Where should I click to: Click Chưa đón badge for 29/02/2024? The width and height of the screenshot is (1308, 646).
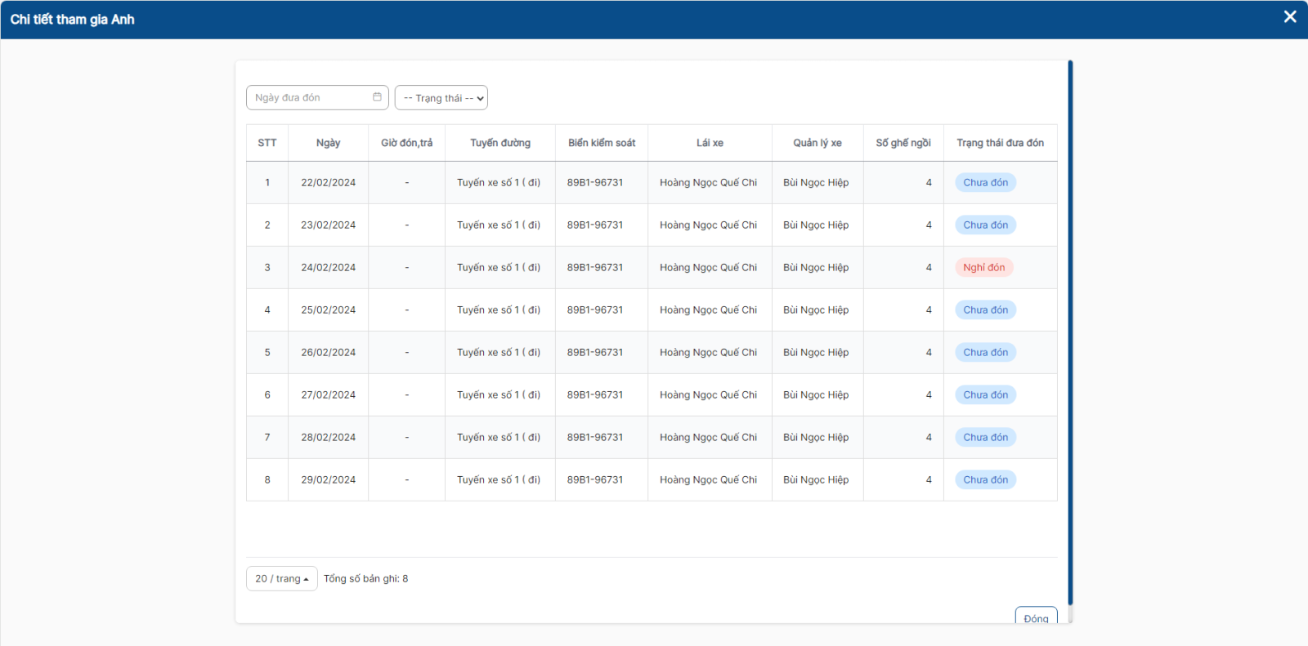[x=985, y=480]
